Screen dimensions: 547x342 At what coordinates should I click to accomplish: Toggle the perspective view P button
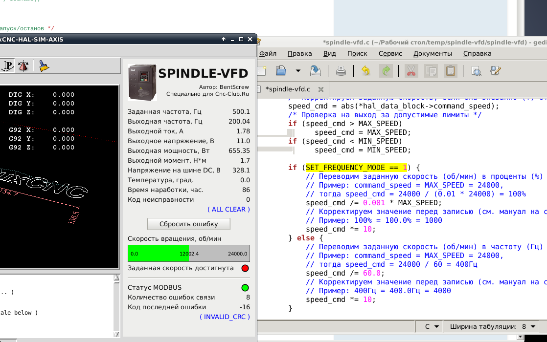click(8, 66)
